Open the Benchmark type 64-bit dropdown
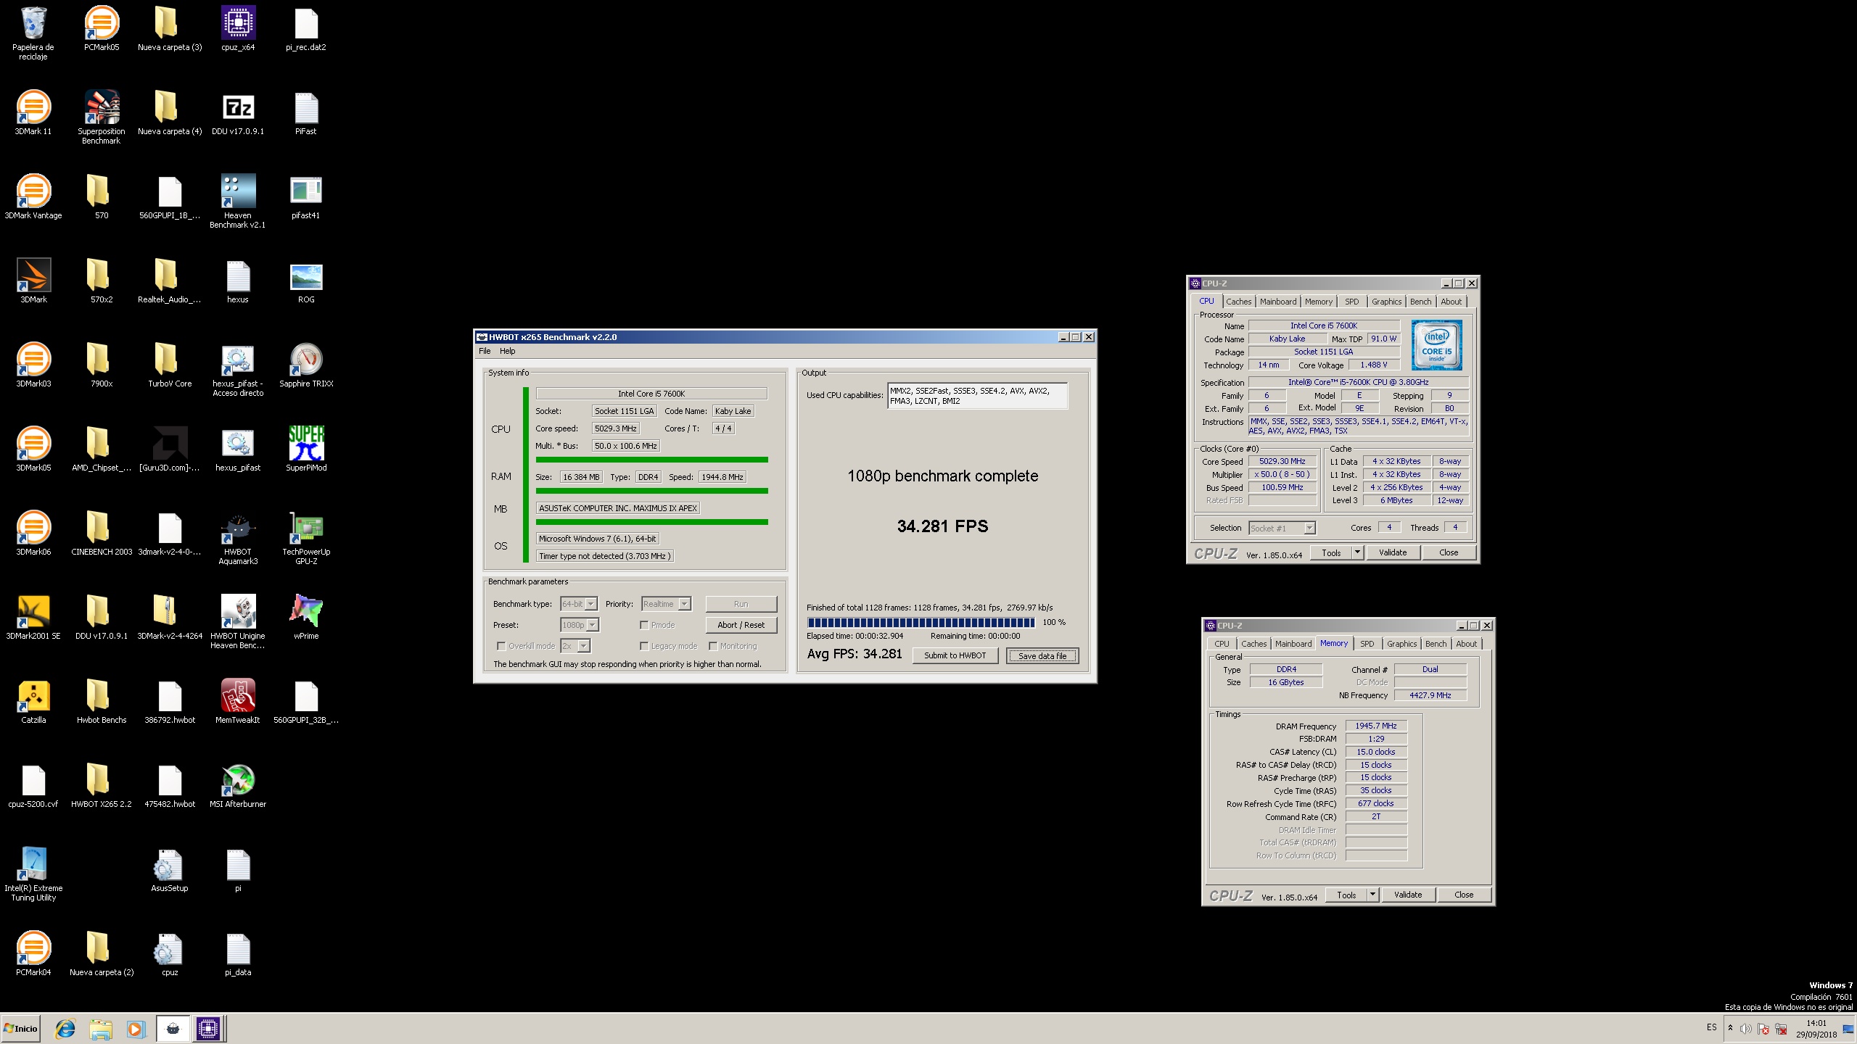1857x1044 pixels. pos(579,604)
